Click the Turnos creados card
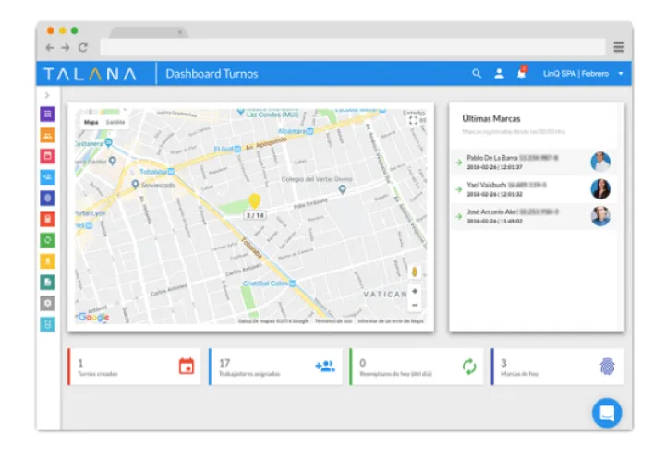Screen dimensions: 665x459 click(134, 367)
